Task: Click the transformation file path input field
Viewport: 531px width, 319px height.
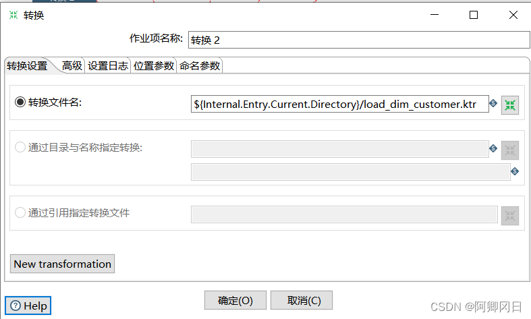Action: [x=339, y=105]
